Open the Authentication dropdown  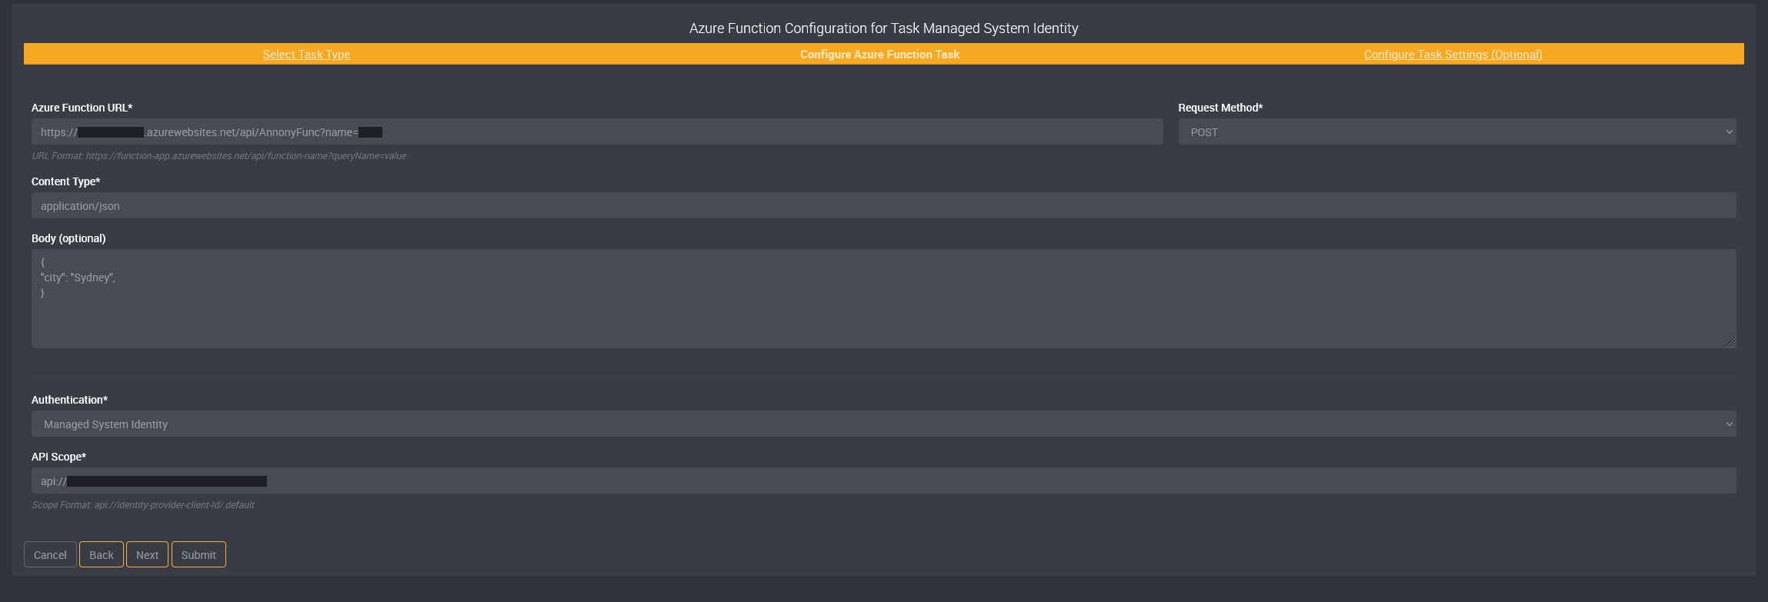pos(884,424)
